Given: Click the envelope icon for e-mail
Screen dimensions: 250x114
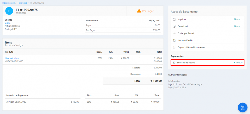Looking at the screenshot, I should point(174,34).
